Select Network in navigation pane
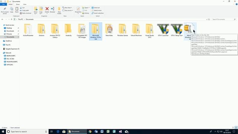 click(8, 53)
